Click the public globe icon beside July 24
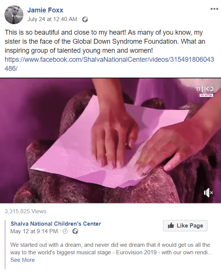 pos(85,19)
